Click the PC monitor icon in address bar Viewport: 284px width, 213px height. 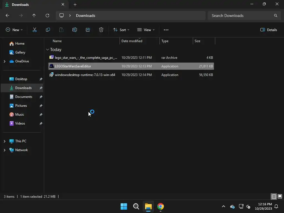[62, 16]
